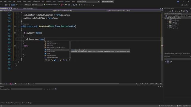Click the editor vertical scrollbar
The image size is (191, 107).
[162, 48]
